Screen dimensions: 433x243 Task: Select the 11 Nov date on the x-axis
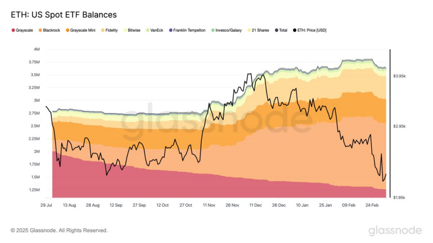(x=209, y=205)
